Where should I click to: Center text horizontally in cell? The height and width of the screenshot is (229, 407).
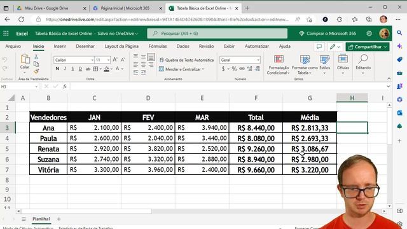point(143,65)
